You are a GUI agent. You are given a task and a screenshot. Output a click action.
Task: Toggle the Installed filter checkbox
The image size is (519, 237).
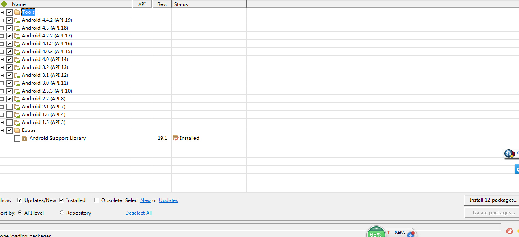(61, 200)
